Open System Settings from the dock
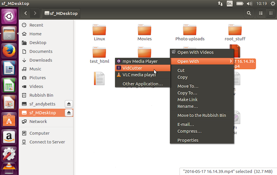The height and width of the screenshot is (175, 277). tap(9, 154)
